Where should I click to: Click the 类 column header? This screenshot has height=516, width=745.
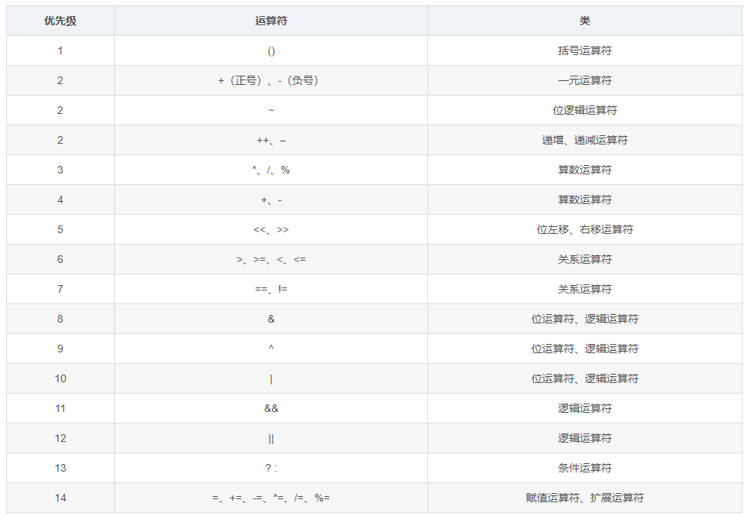click(x=584, y=21)
